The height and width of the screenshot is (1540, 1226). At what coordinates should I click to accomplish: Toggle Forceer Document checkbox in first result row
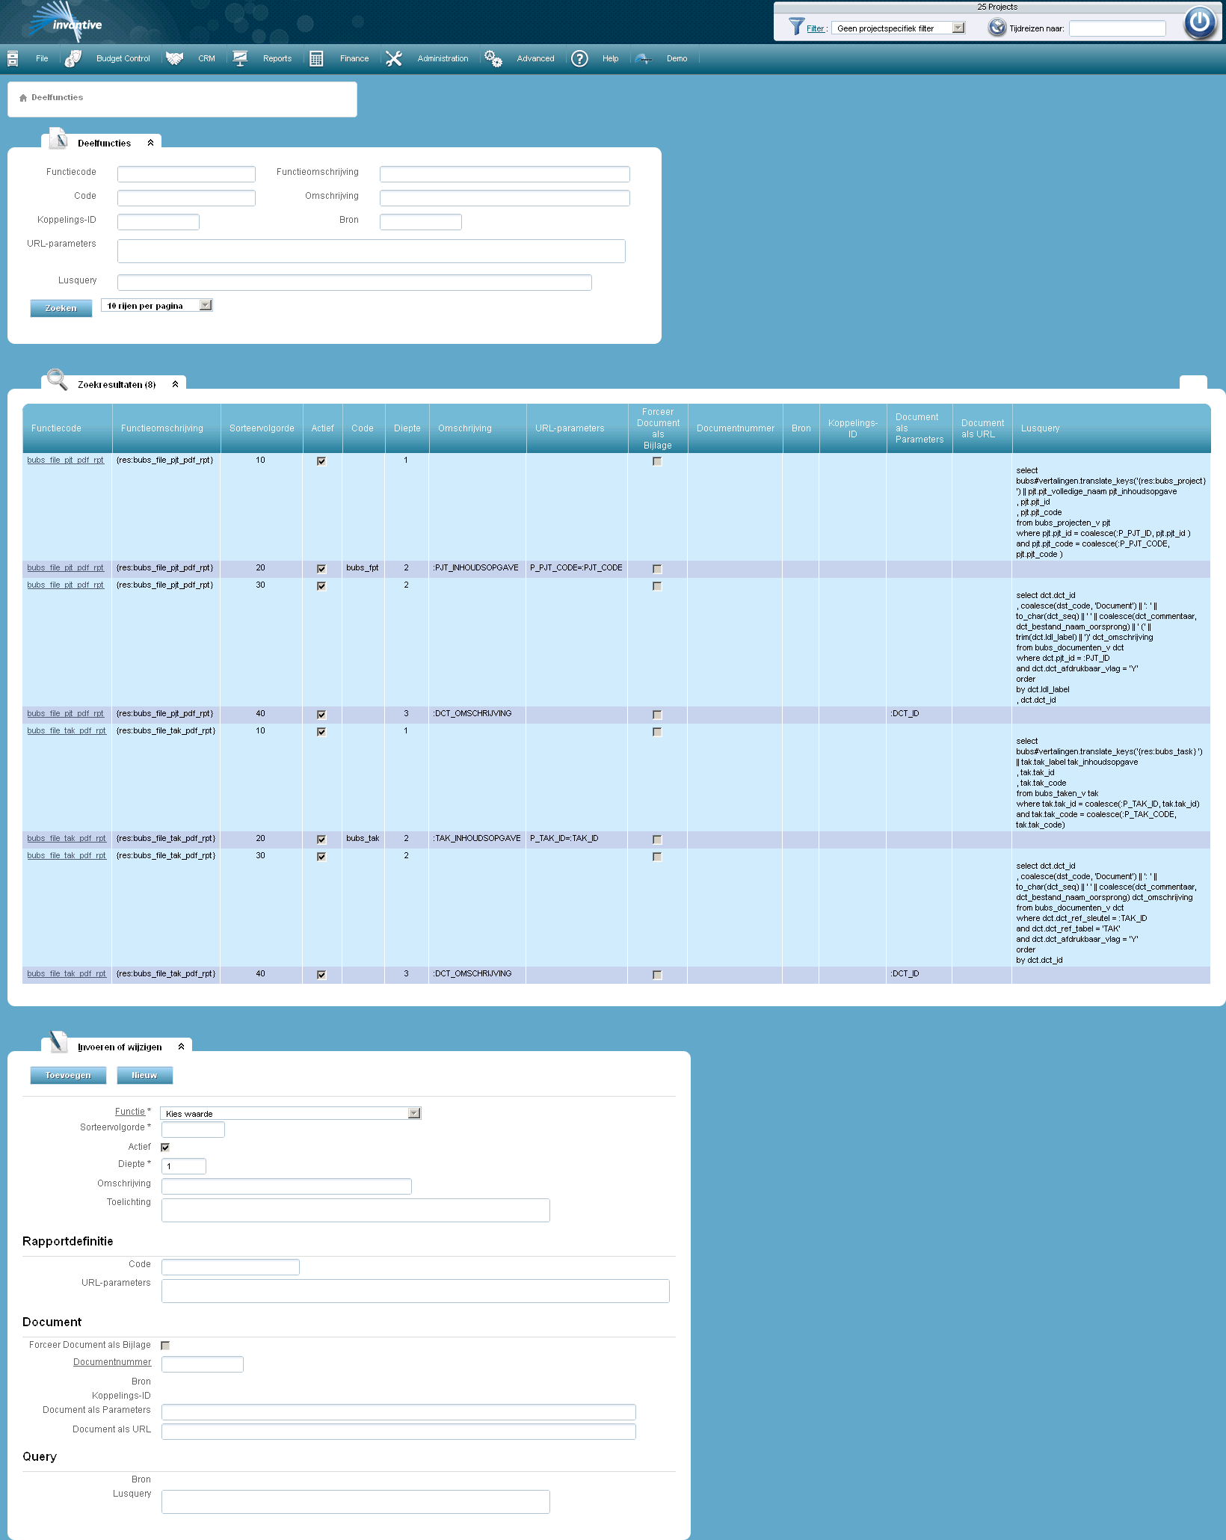pyautogui.click(x=657, y=461)
